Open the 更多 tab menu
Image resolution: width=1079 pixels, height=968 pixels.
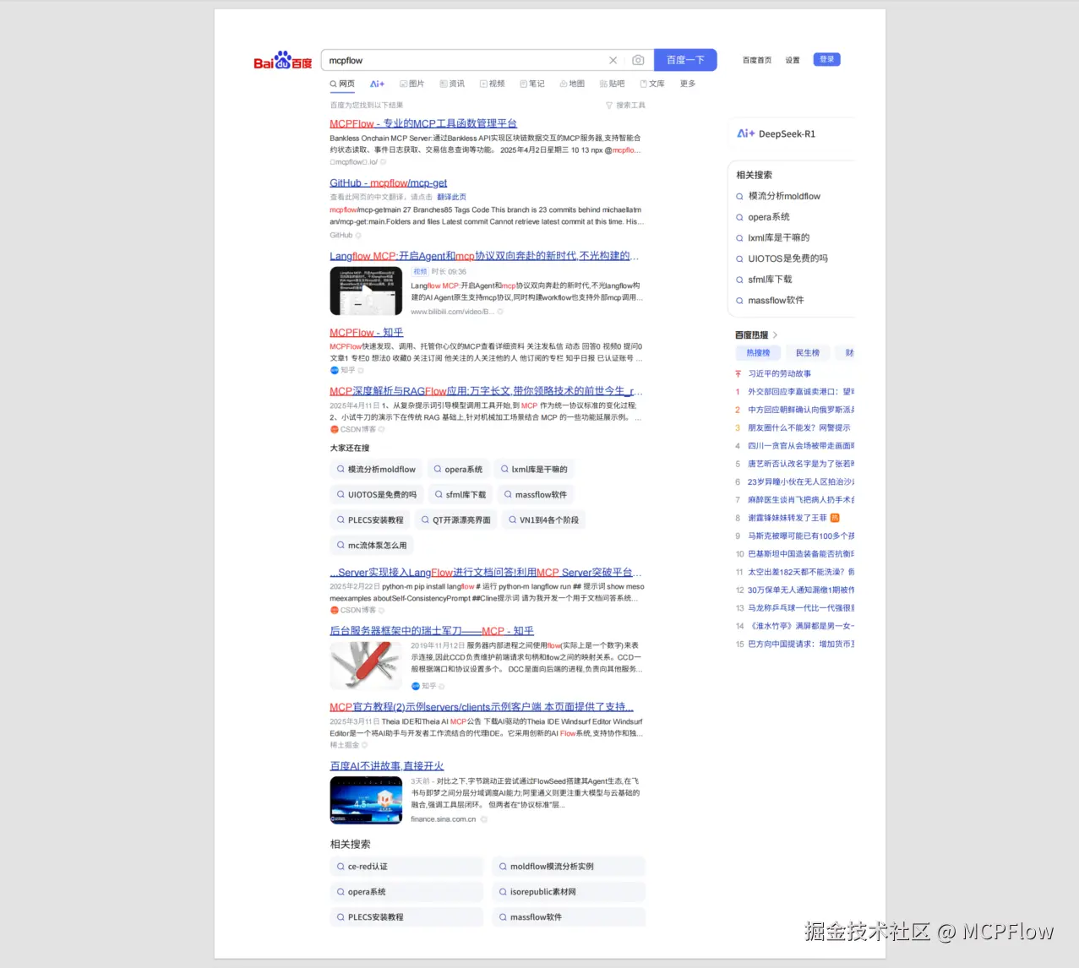coord(688,84)
